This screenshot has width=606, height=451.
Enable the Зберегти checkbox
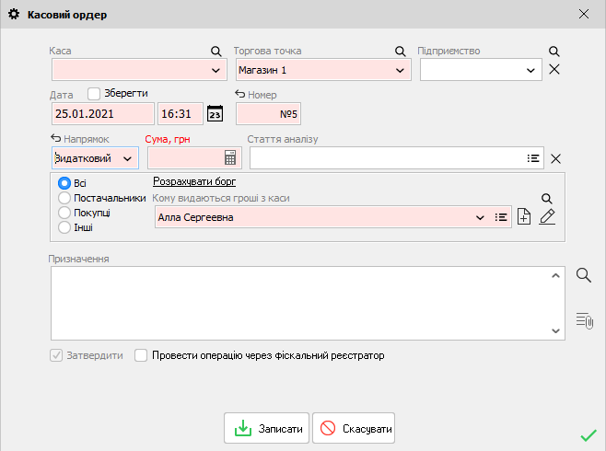click(x=94, y=93)
